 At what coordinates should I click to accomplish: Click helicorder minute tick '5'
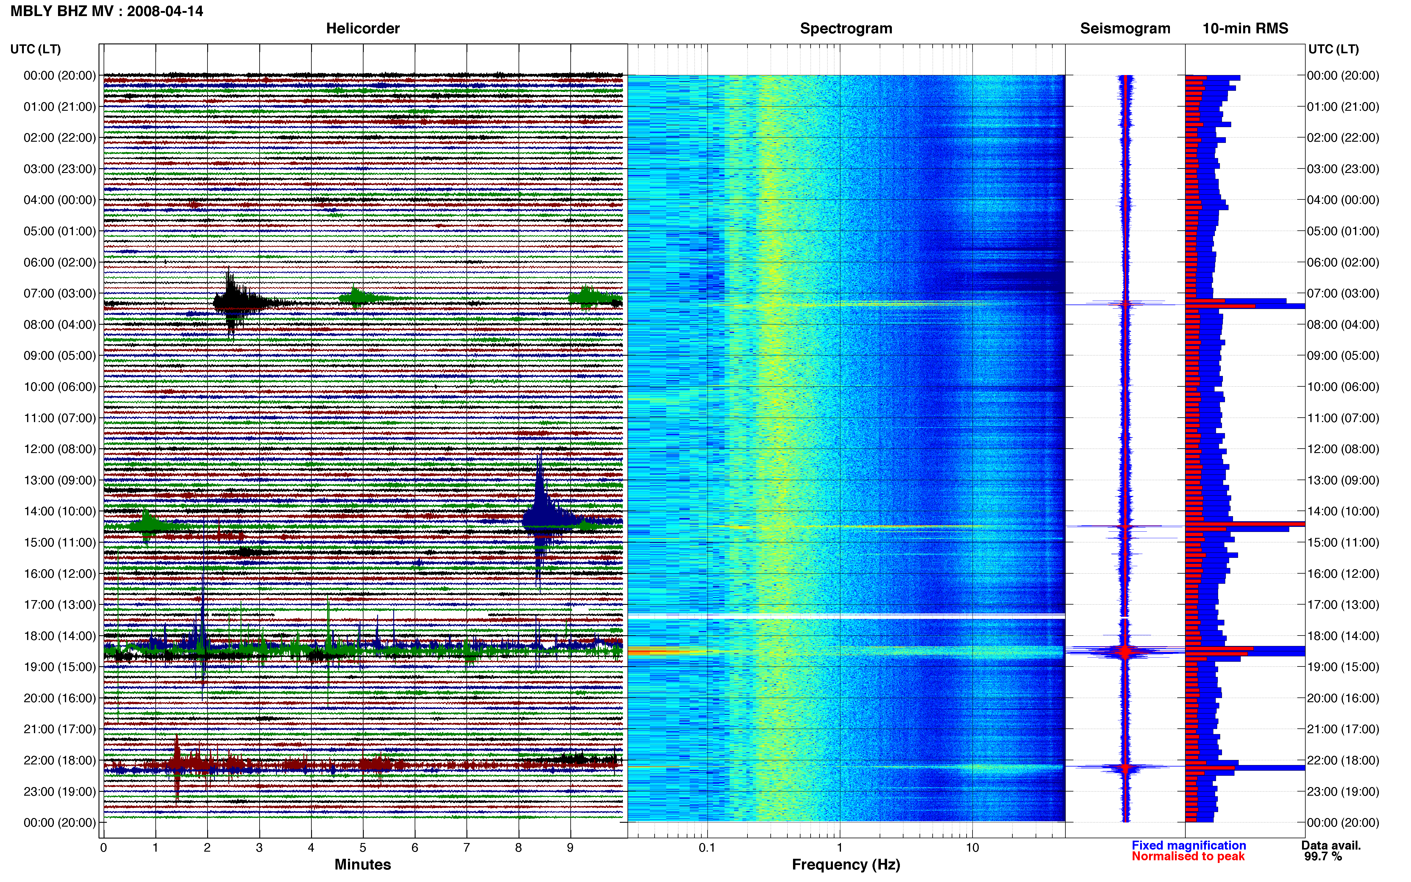click(x=363, y=847)
